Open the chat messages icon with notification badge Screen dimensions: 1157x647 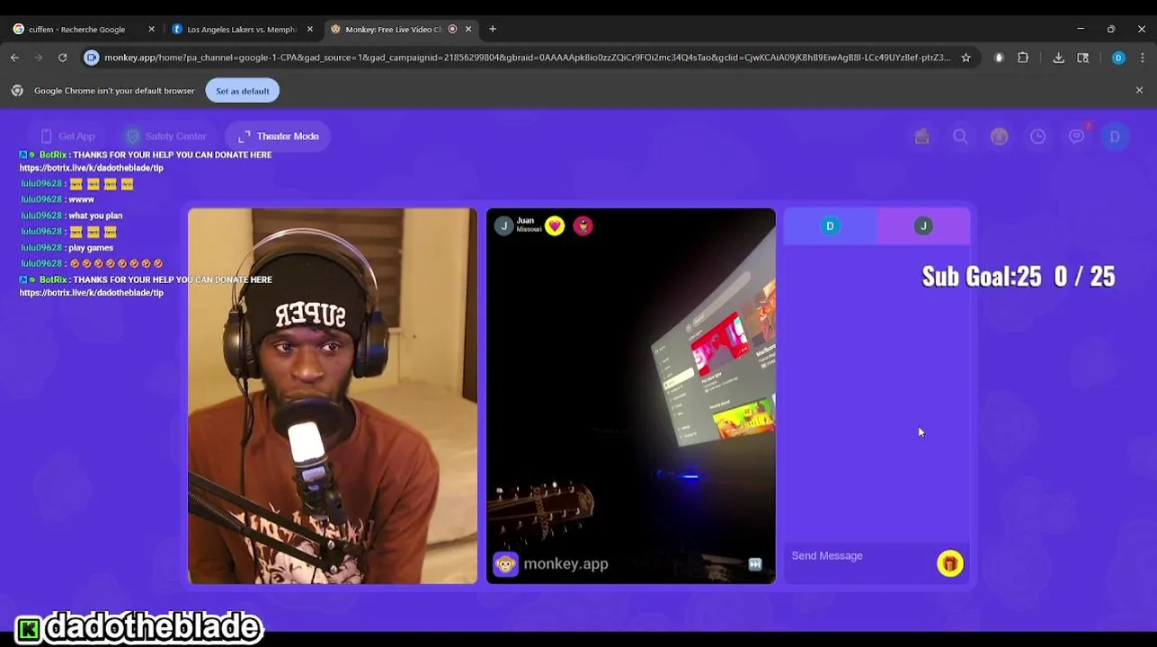click(x=1077, y=136)
